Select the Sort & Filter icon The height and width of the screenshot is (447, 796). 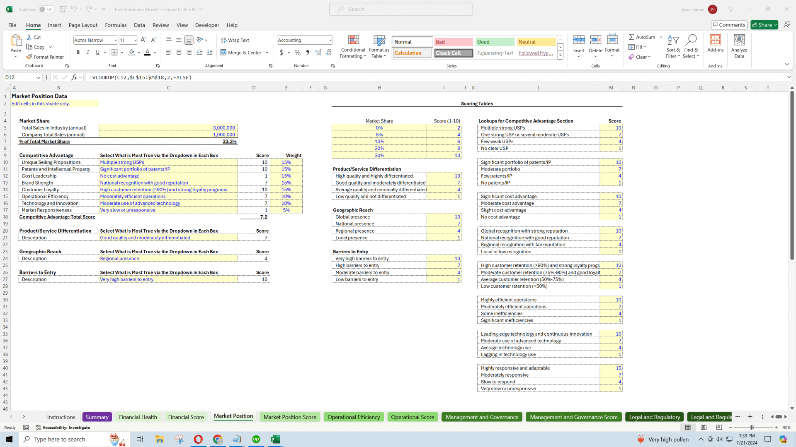673,46
